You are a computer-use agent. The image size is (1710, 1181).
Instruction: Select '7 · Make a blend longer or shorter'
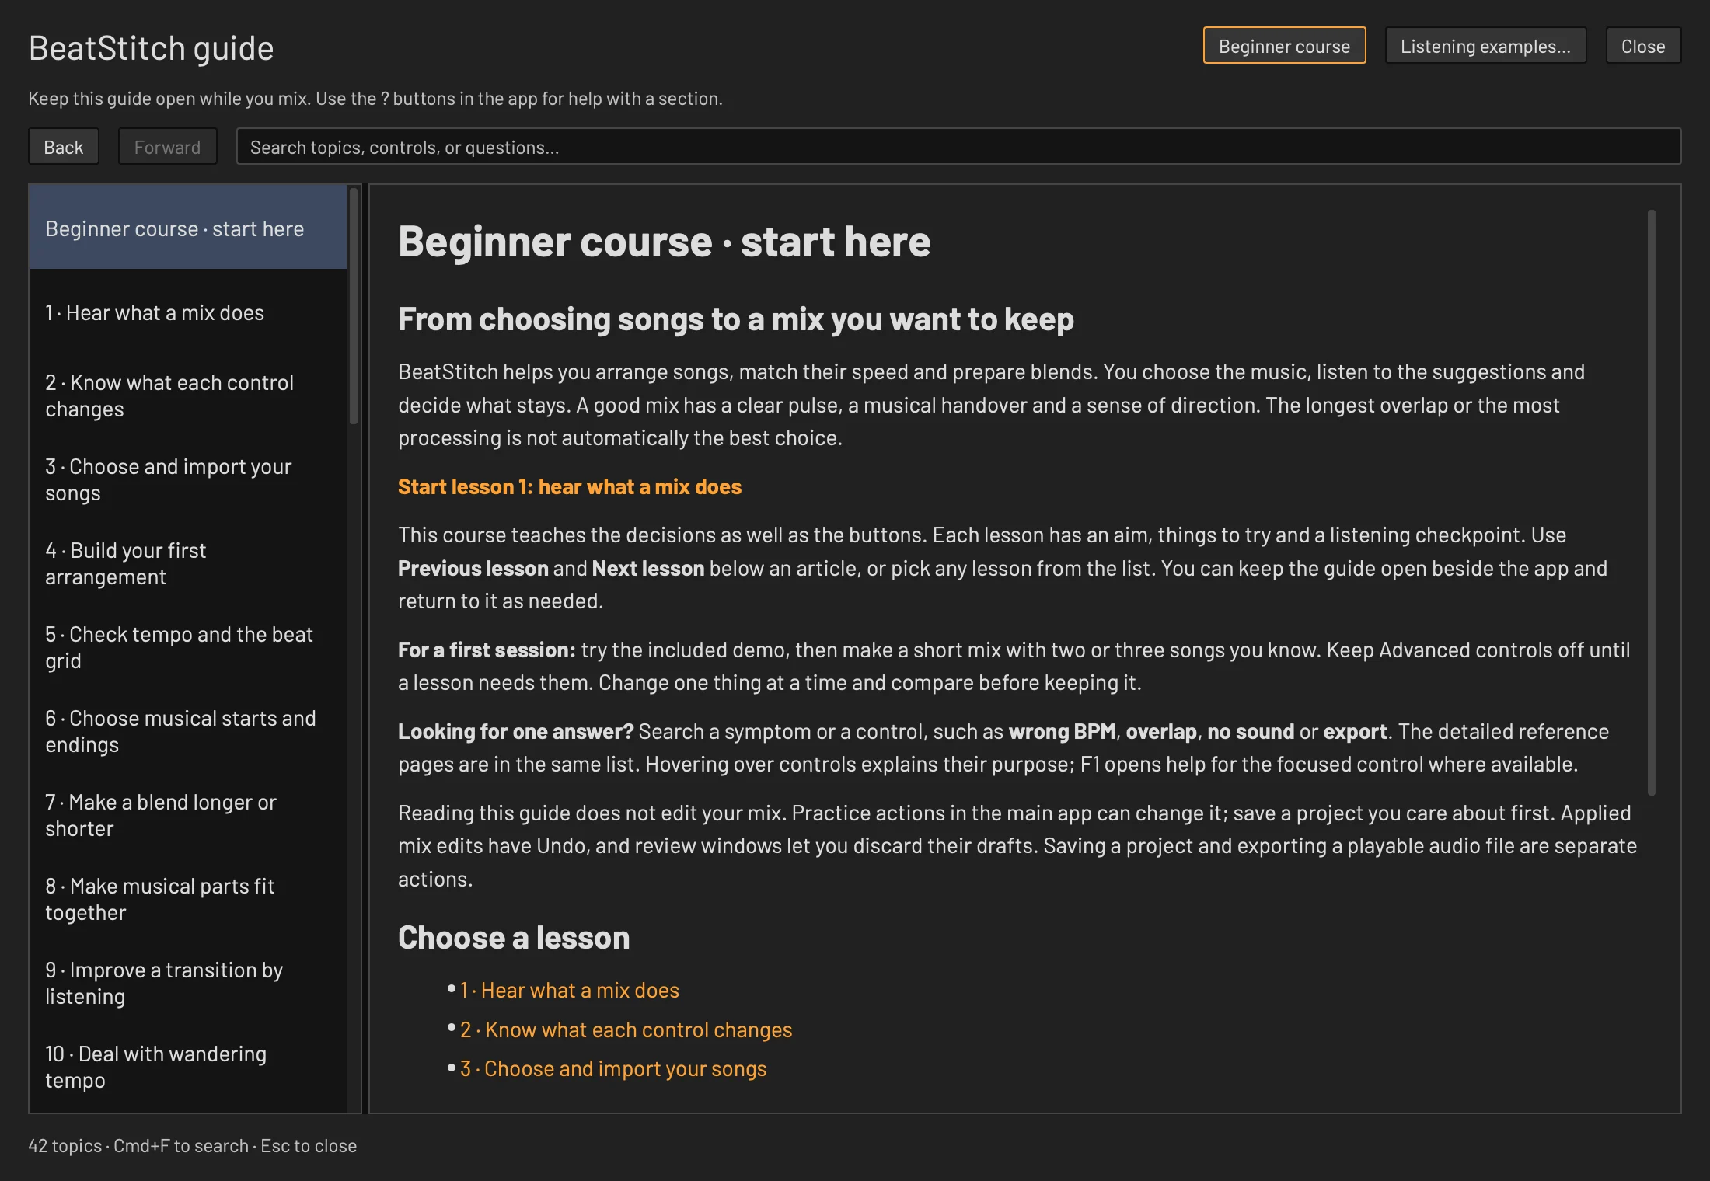(x=188, y=815)
